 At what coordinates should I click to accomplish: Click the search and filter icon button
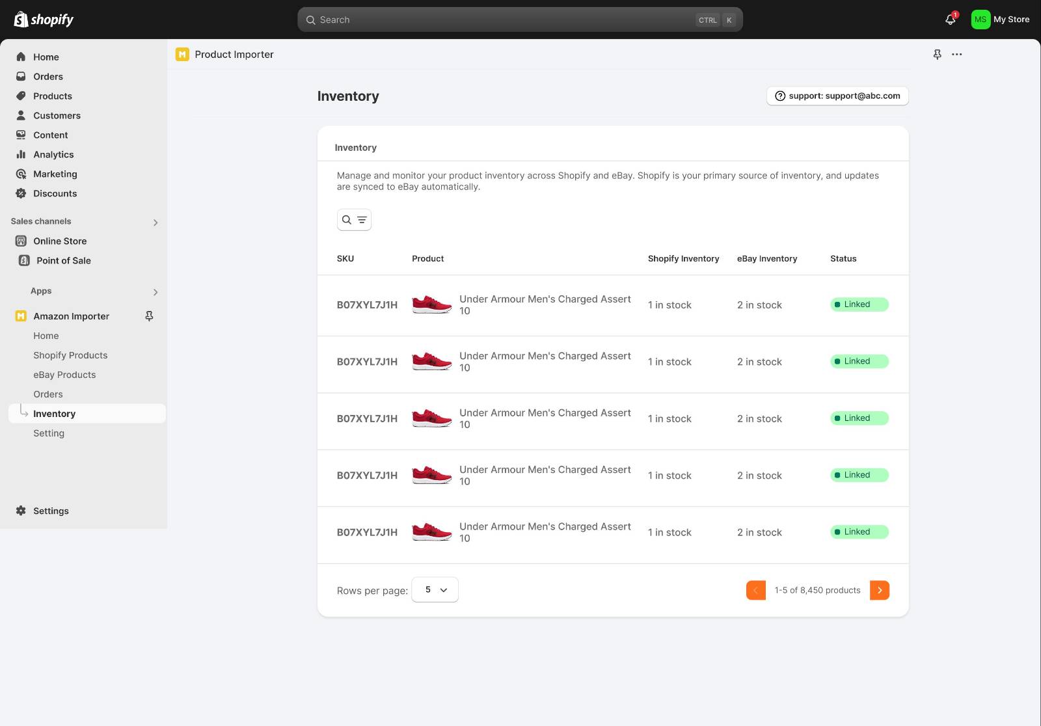354,220
